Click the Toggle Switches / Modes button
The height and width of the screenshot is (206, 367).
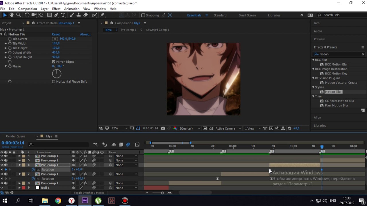pos(89,193)
